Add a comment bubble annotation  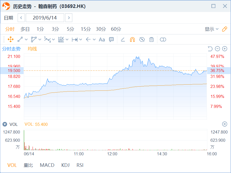point(111,39)
